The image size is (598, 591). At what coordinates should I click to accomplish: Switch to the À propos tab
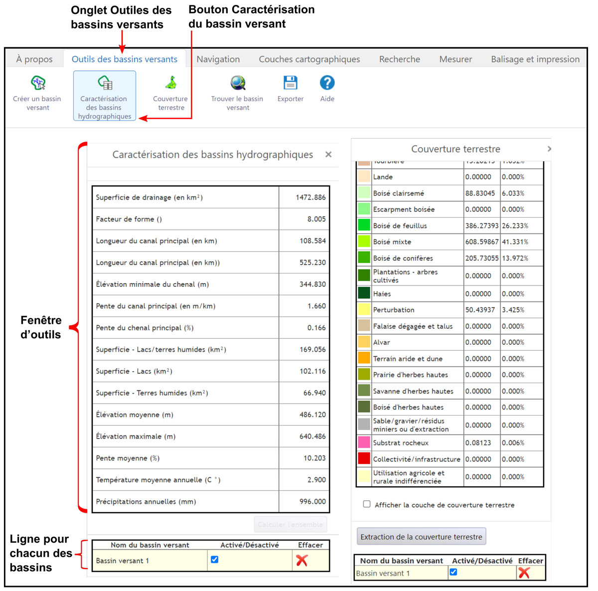(34, 59)
